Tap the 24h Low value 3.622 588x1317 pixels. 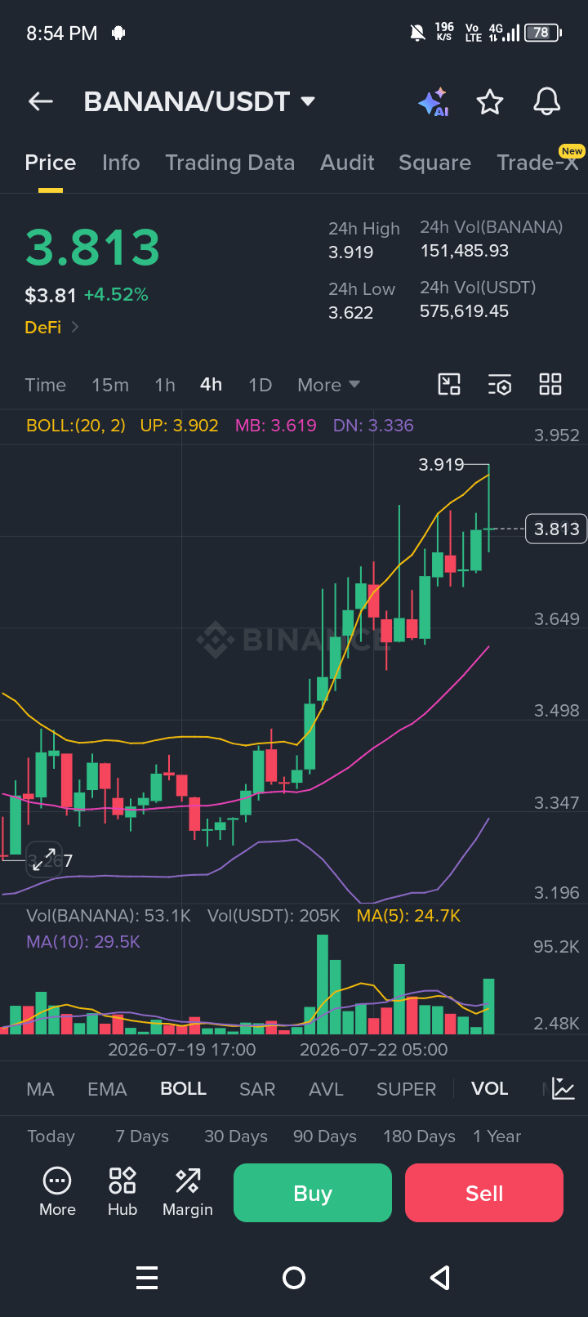pyautogui.click(x=350, y=313)
